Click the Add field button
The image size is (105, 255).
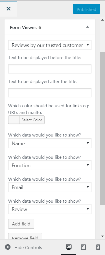coord(21,224)
